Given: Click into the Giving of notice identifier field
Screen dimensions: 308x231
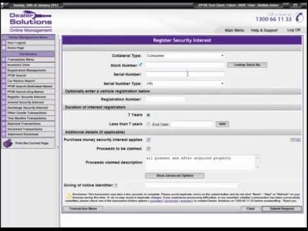Looking at the screenshot, I should tap(191, 185).
